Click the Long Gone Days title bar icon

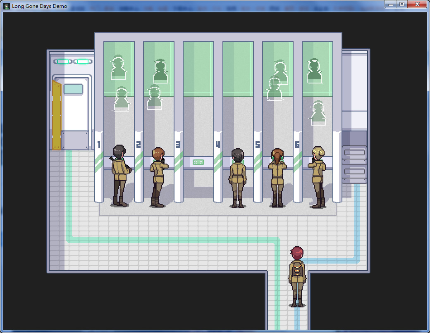coord(7,6)
